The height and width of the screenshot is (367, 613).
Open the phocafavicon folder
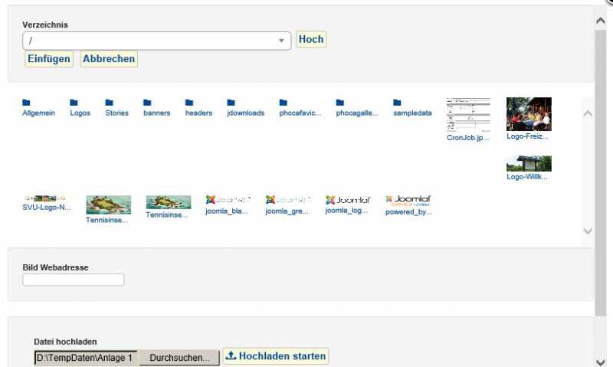300,107
